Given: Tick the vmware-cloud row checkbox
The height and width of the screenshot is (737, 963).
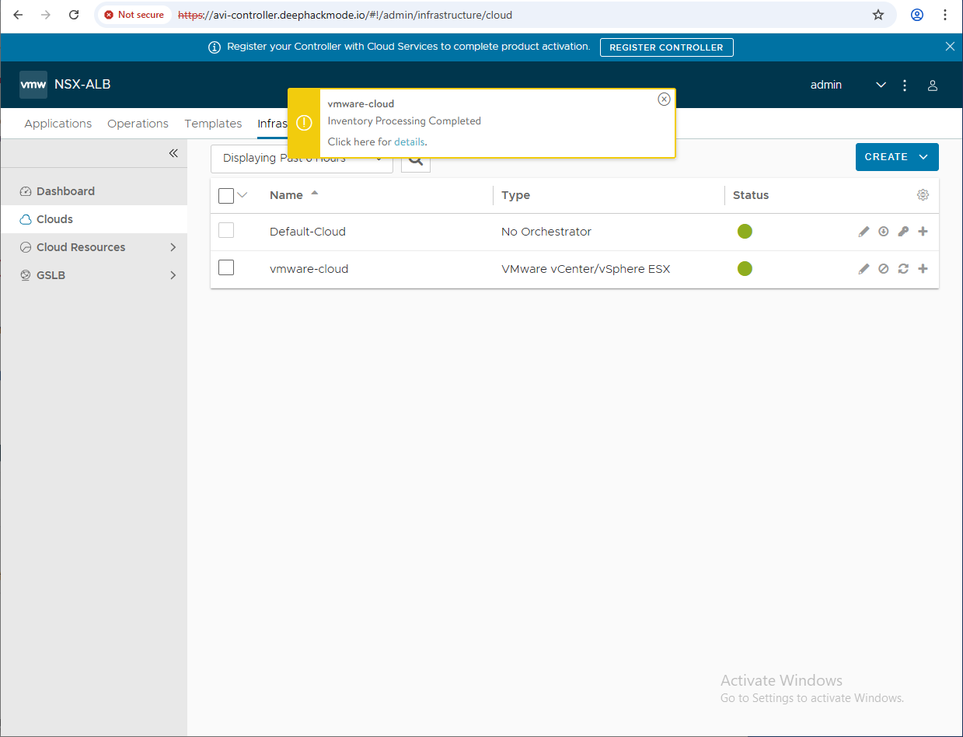Looking at the screenshot, I should [226, 267].
